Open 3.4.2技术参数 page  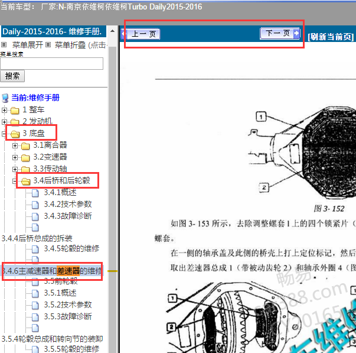click(x=68, y=204)
